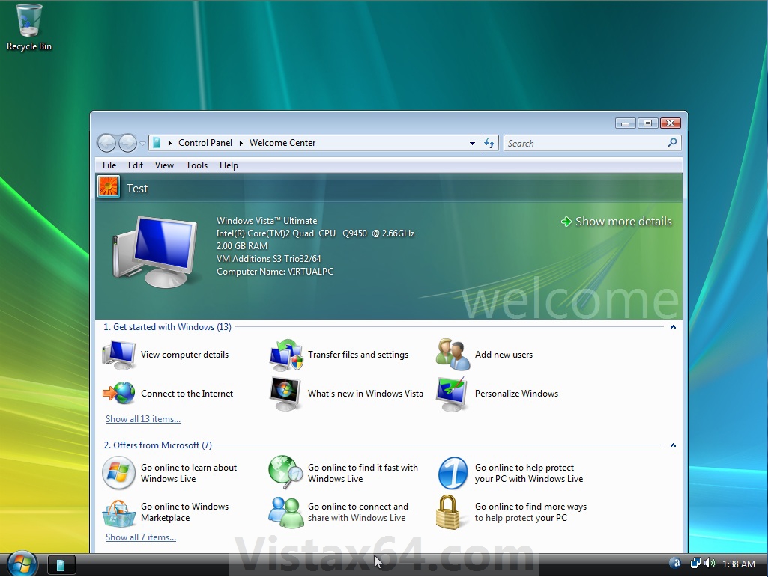Click the tray icon left of network

coord(676,563)
